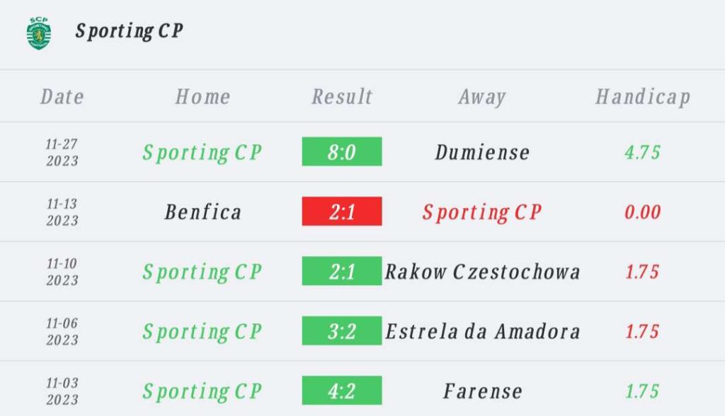This screenshot has width=725, height=416.
Task: Select the Date column header
Action: coord(62,97)
